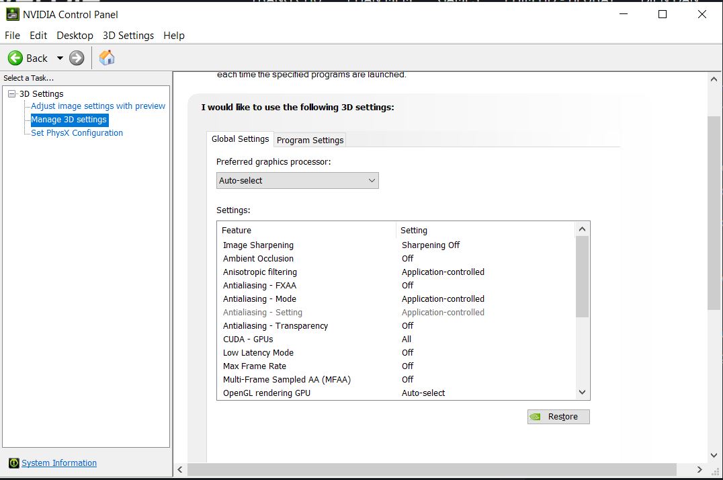Click the horizontal scroll right arrow
Image resolution: width=723 pixels, height=480 pixels.
click(699, 470)
